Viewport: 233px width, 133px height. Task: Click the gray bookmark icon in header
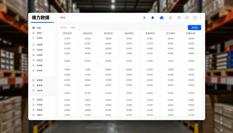[x=171, y=18]
